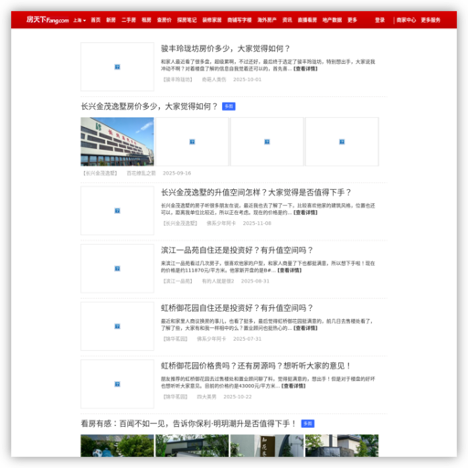468x468 pixels.
Task: Click the 房天下 Fang.com logo
Action: (48, 20)
